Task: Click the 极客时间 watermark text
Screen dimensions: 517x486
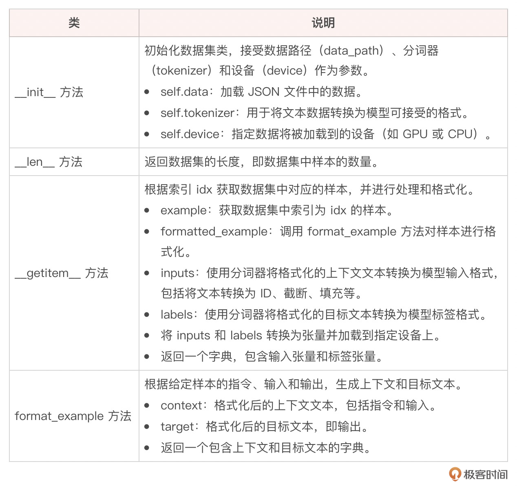Action: (x=485, y=475)
